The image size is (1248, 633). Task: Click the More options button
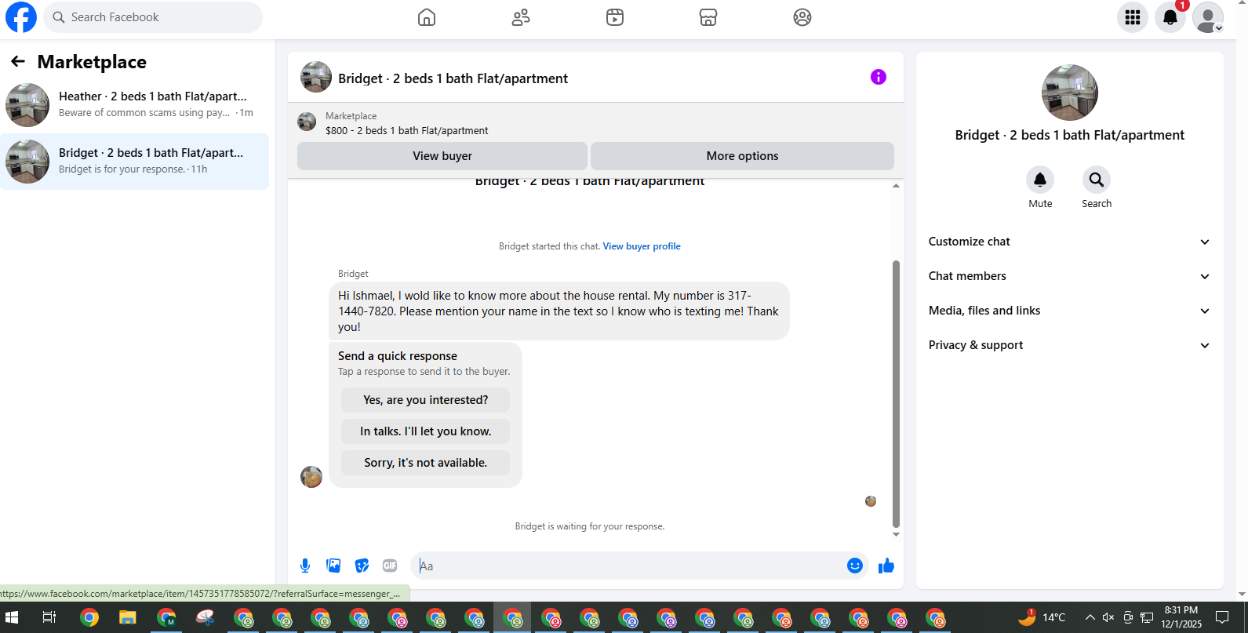click(x=742, y=156)
